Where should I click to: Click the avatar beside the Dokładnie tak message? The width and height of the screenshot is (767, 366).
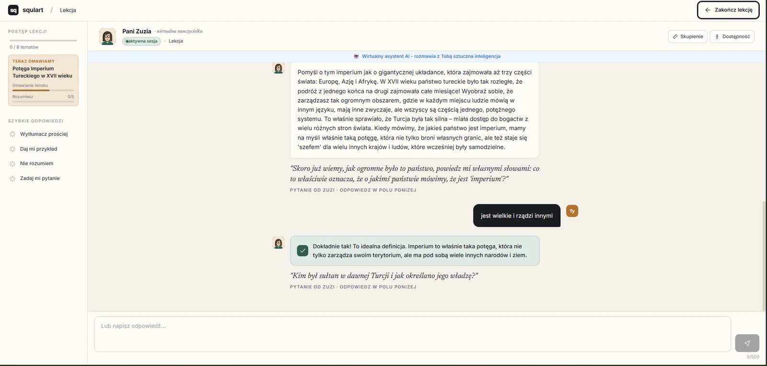point(279,243)
